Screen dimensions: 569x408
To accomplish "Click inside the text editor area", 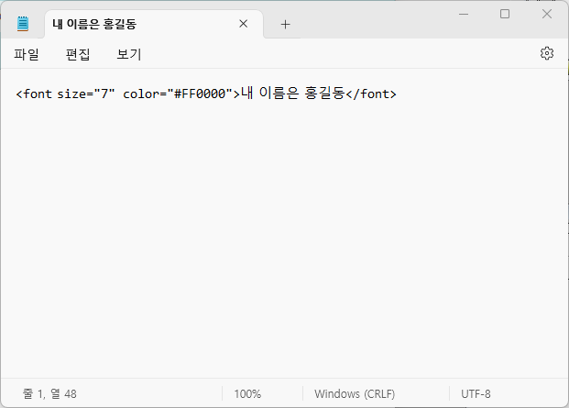I will pos(284,223).
